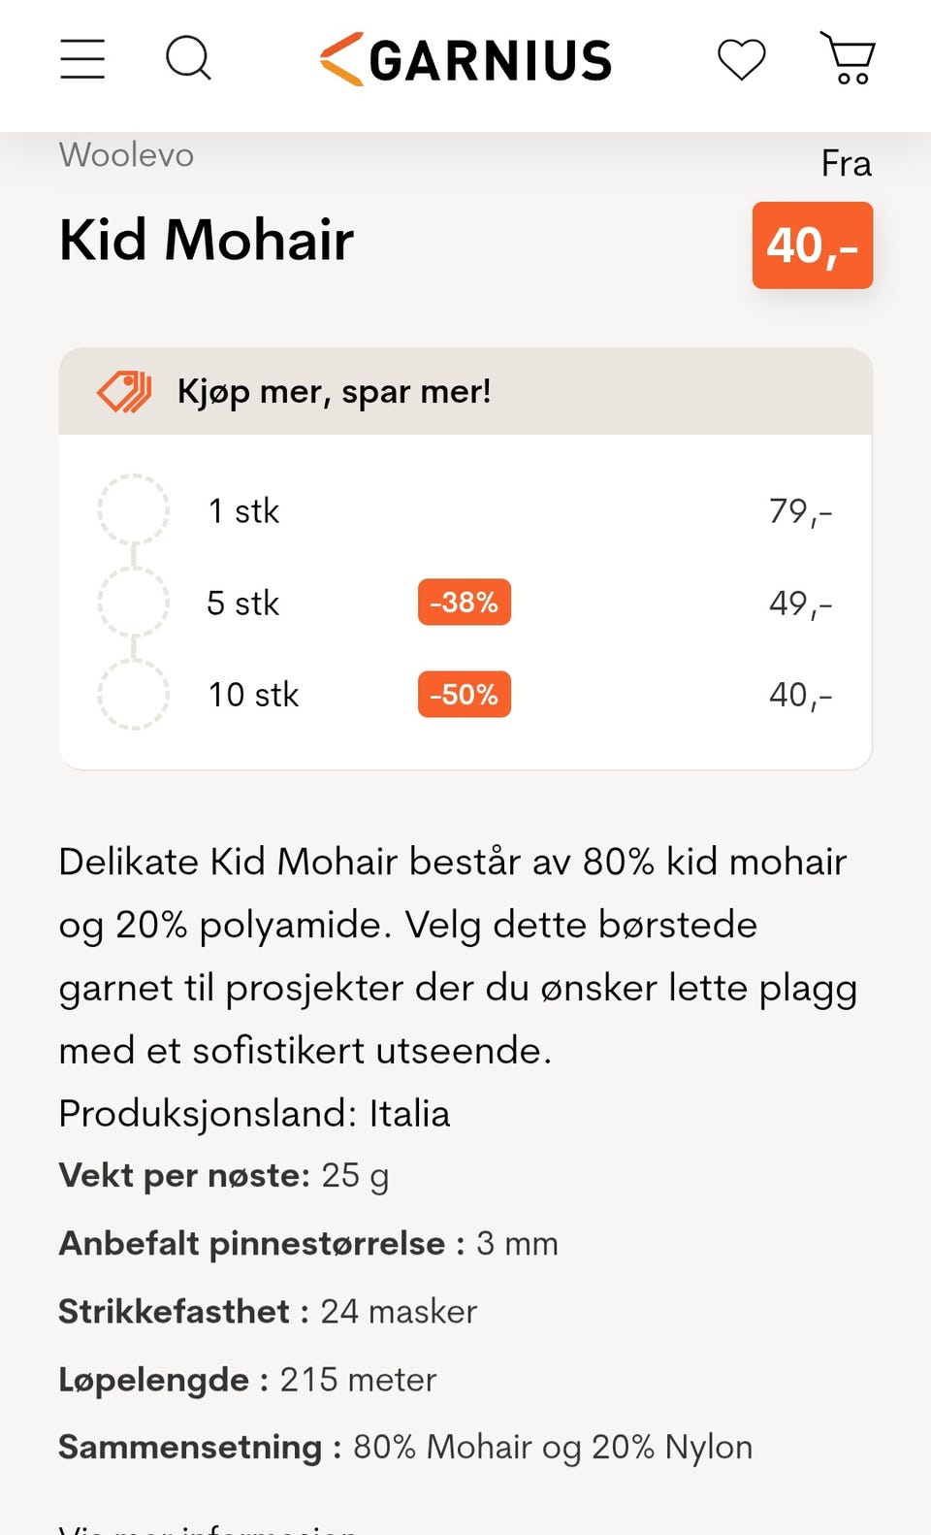Click the Kid Mohair product title
Viewport: 931px width, 1535px height.
coord(207,240)
